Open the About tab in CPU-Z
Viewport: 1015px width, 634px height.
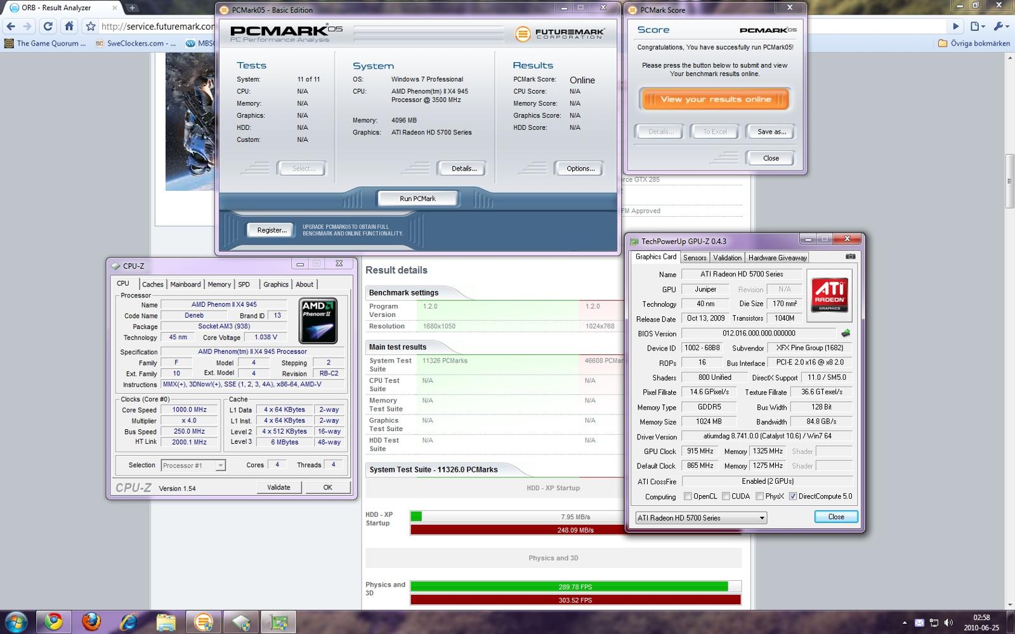tap(304, 284)
